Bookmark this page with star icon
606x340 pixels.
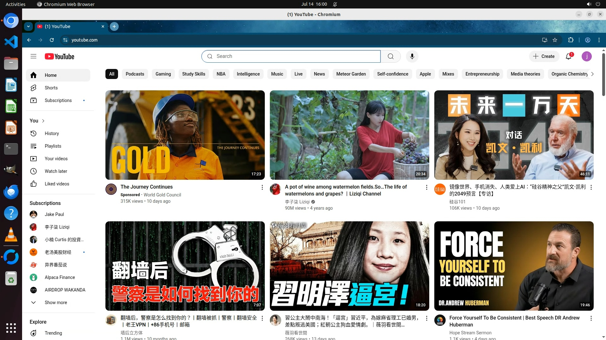(555, 40)
